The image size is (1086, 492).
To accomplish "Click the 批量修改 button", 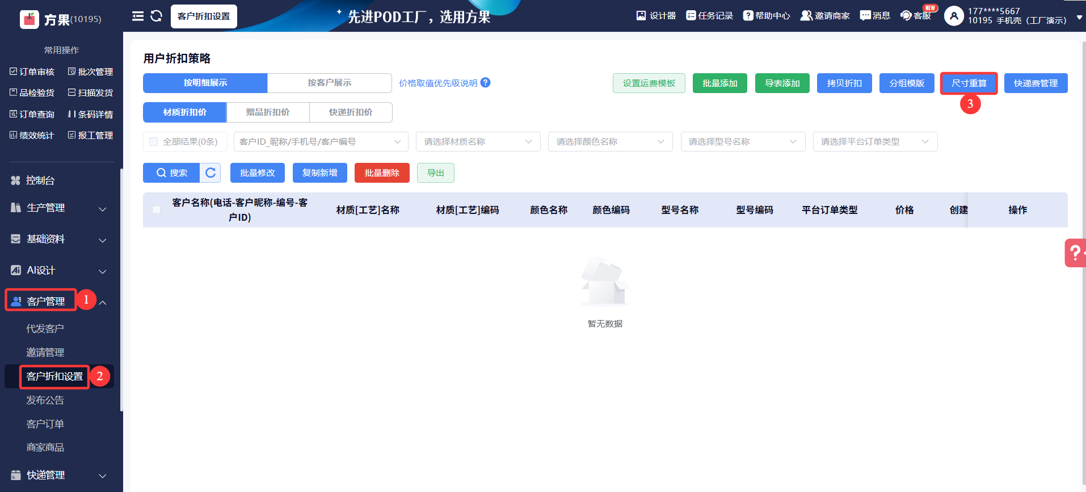I will point(258,173).
